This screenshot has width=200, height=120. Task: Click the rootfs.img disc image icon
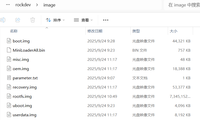click(x=9, y=96)
